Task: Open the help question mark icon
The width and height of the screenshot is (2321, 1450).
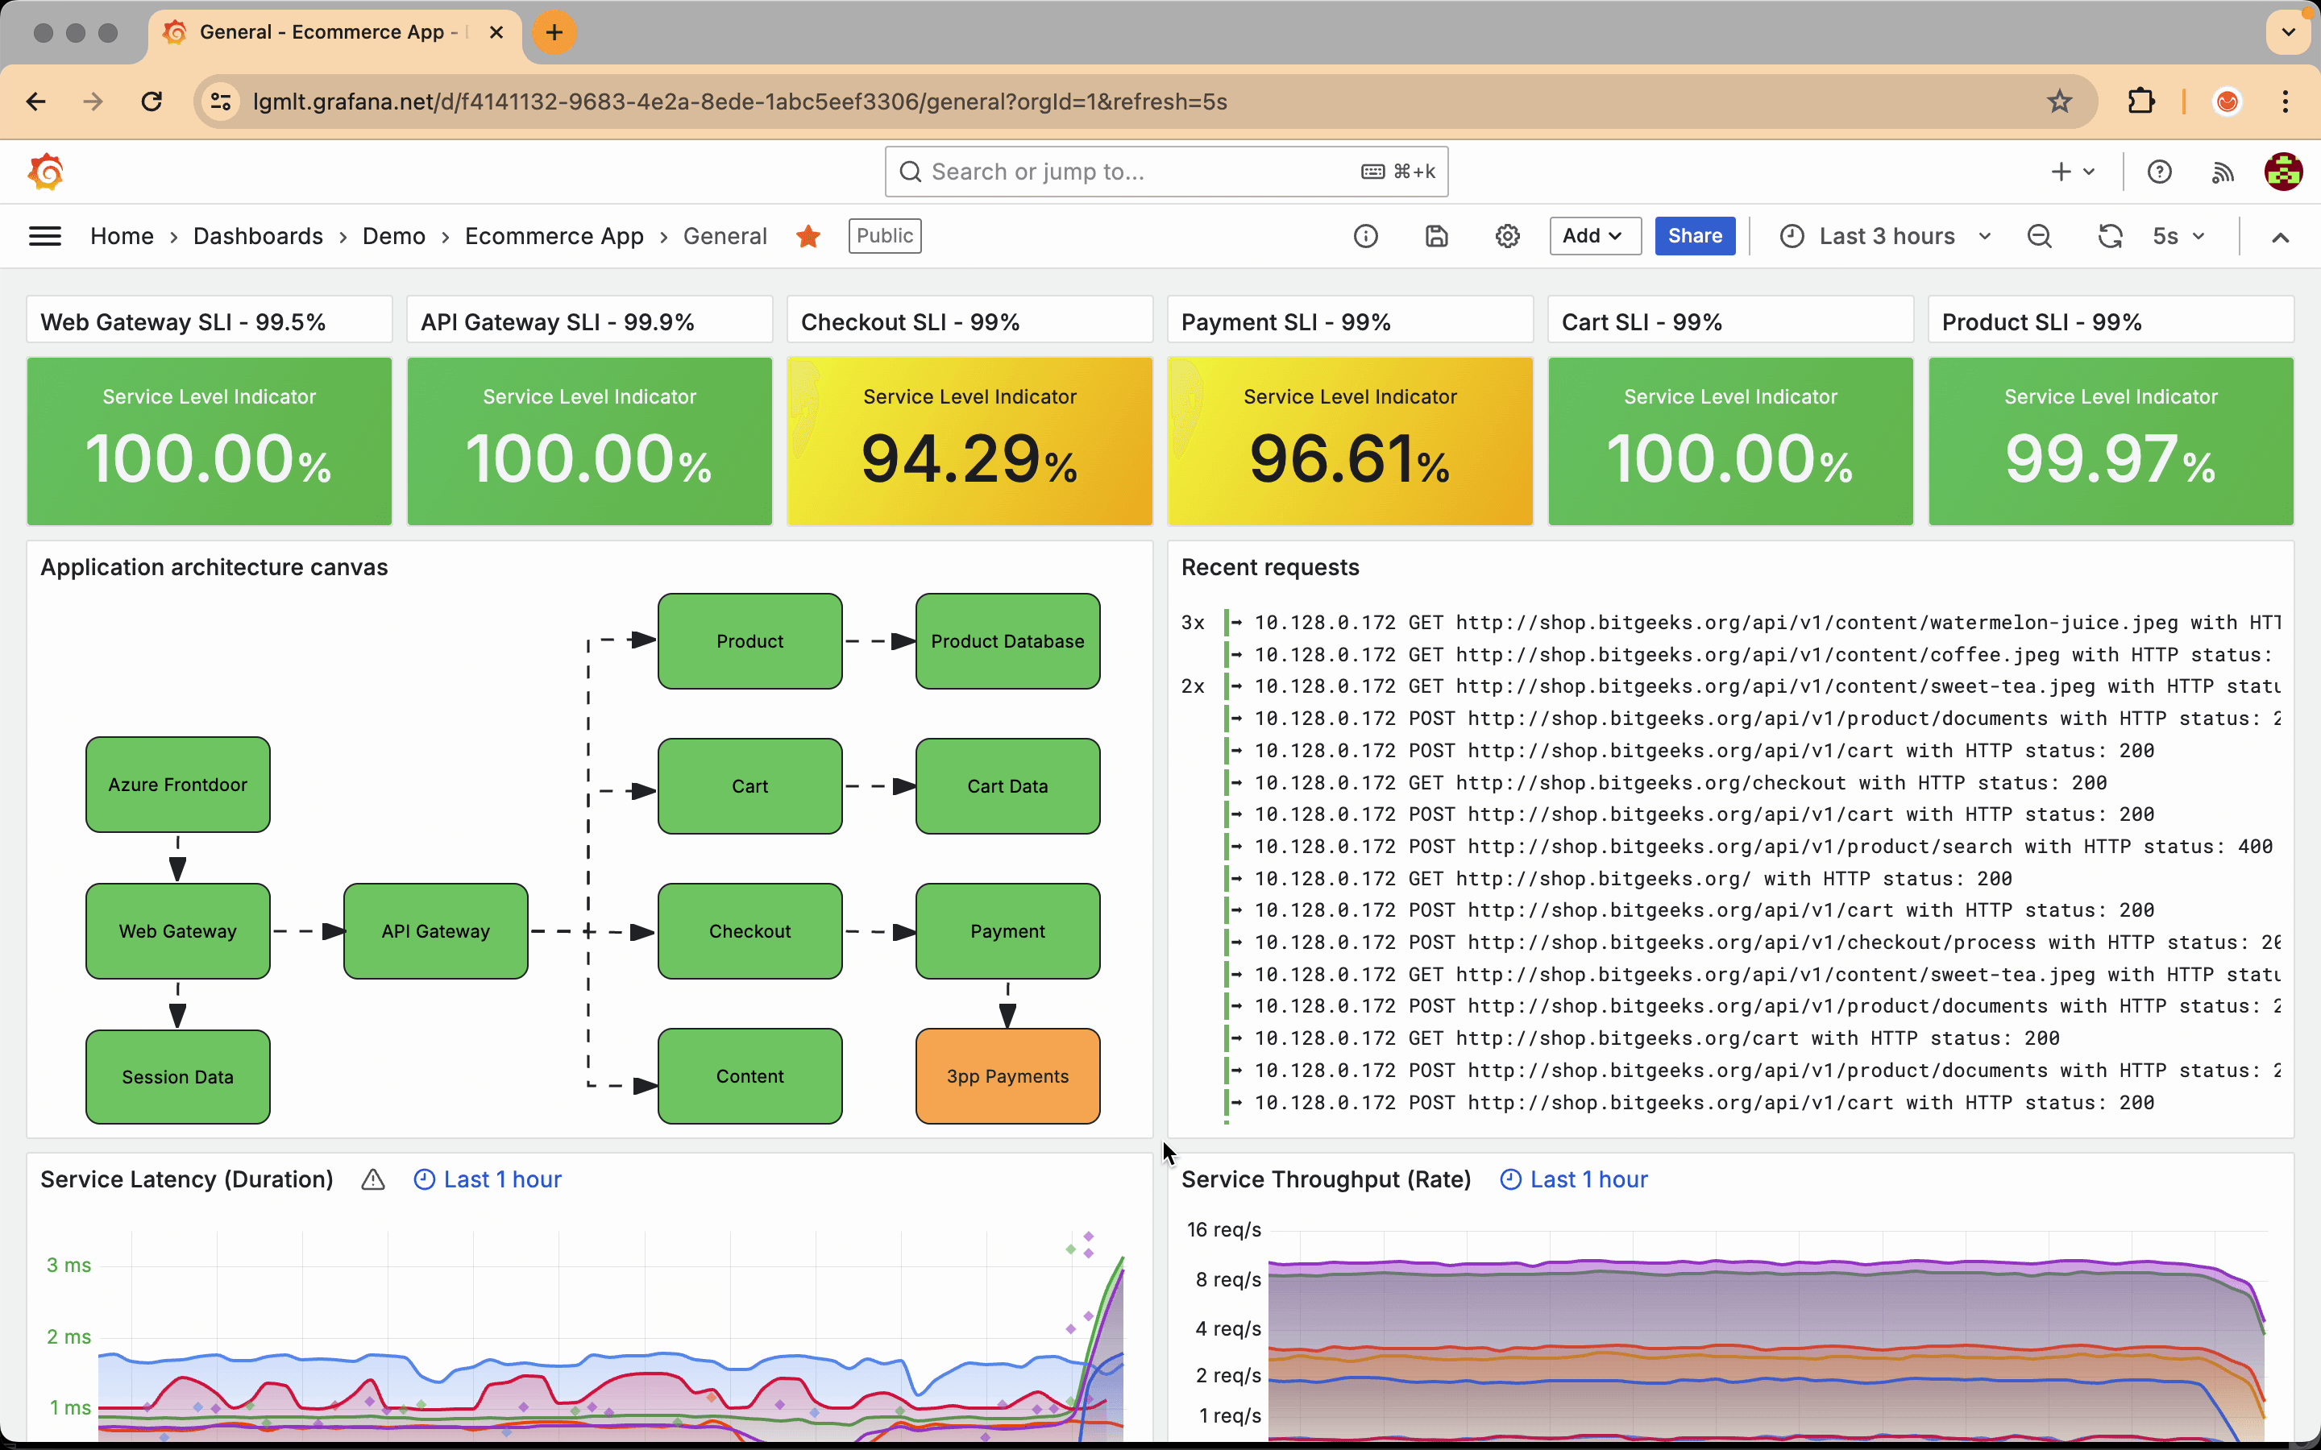Action: click(x=2159, y=172)
